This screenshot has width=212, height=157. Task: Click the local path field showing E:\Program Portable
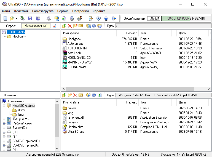(163, 95)
